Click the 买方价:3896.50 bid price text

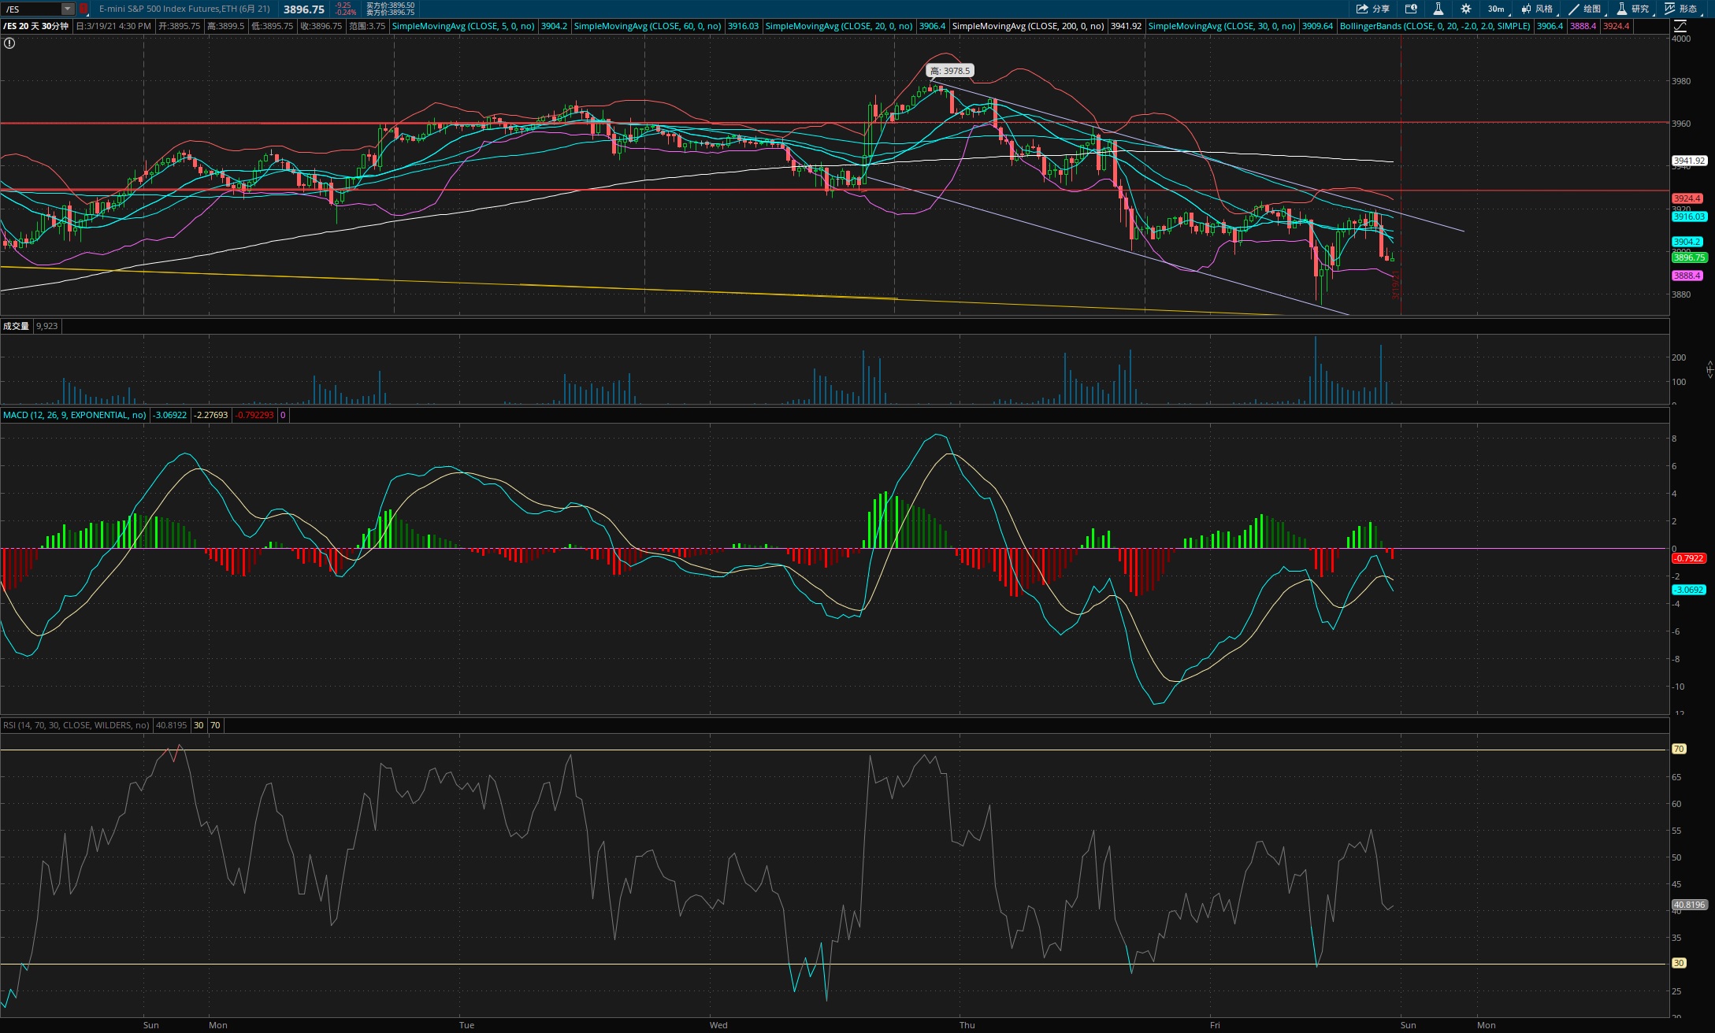390,6
